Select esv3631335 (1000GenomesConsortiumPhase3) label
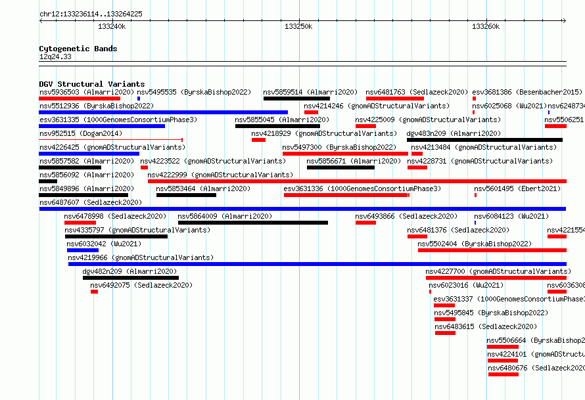Viewport: 585px width, 400px height. (118, 120)
